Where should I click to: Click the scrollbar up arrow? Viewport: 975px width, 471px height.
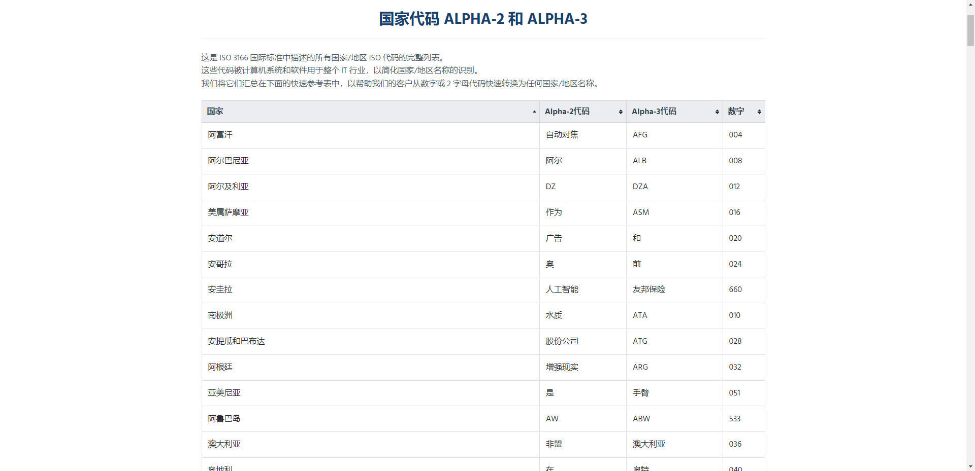click(970, 5)
